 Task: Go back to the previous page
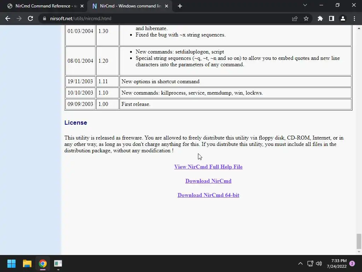click(8, 18)
